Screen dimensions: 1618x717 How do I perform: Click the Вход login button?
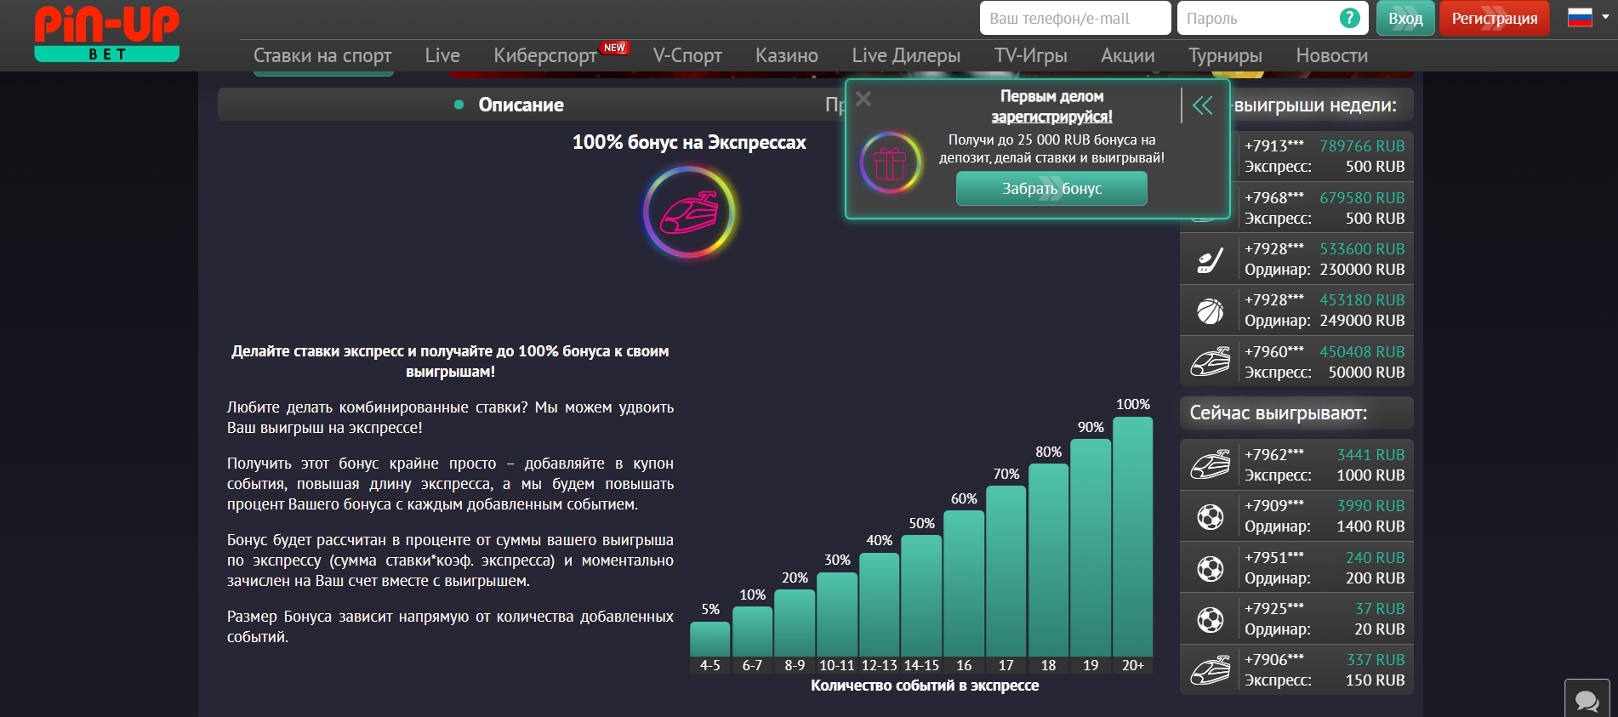pyautogui.click(x=1405, y=18)
